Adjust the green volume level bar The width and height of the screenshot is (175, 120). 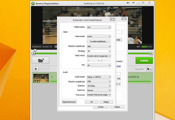pos(147,47)
